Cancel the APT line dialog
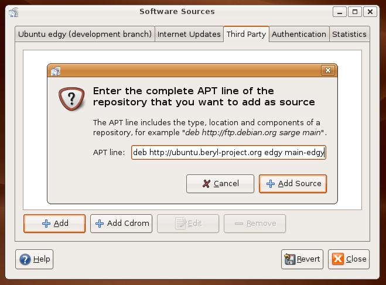This screenshot has width=386, height=285. click(220, 184)
